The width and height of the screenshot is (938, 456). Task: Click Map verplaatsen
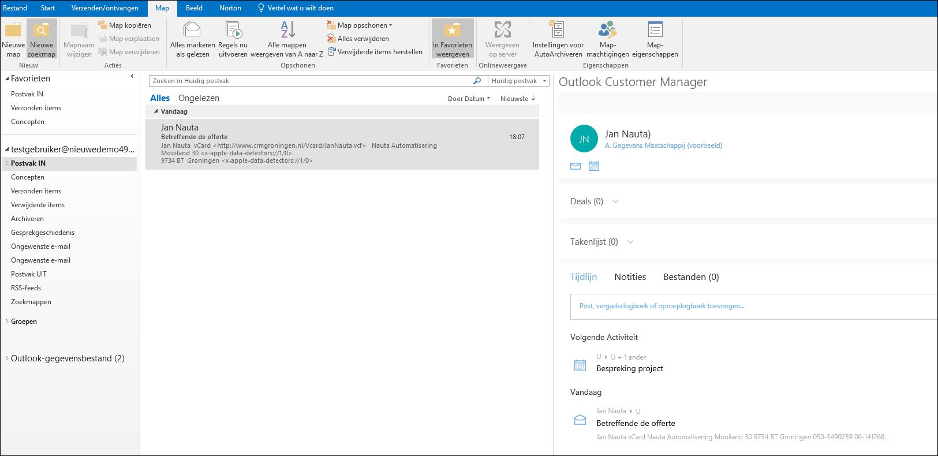tap(129, 39)
